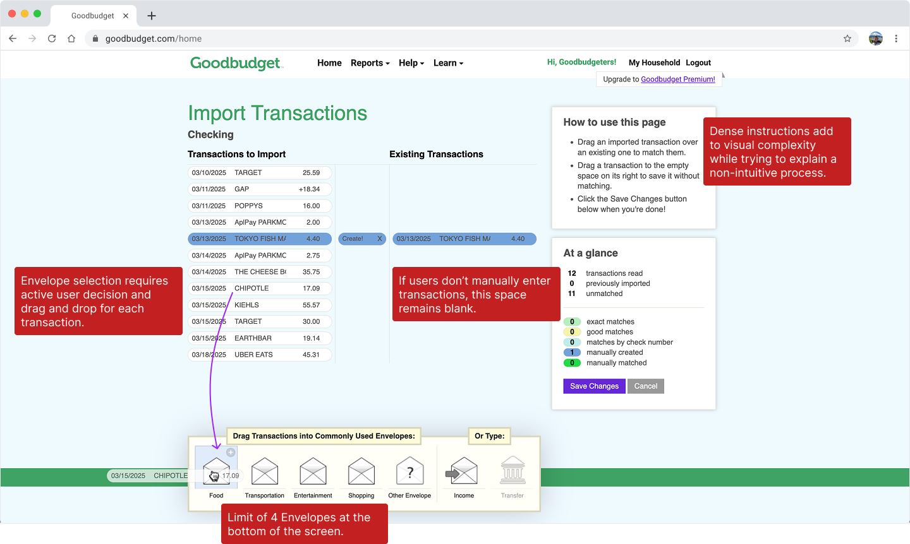Select the EARTHBAR 19.14 transaction

tap(260, 338)
